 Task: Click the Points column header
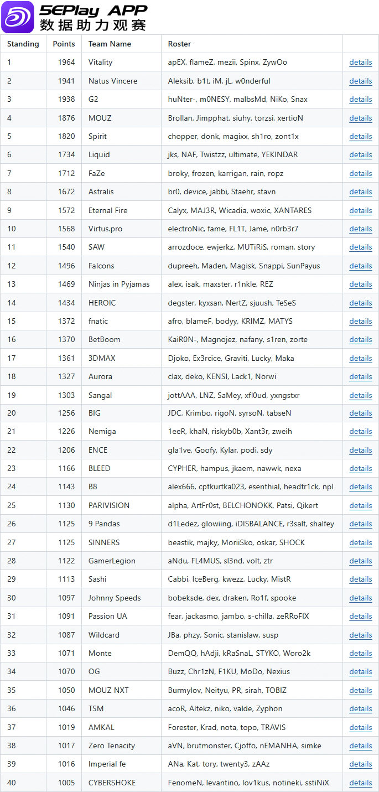(x=64, y=44)
